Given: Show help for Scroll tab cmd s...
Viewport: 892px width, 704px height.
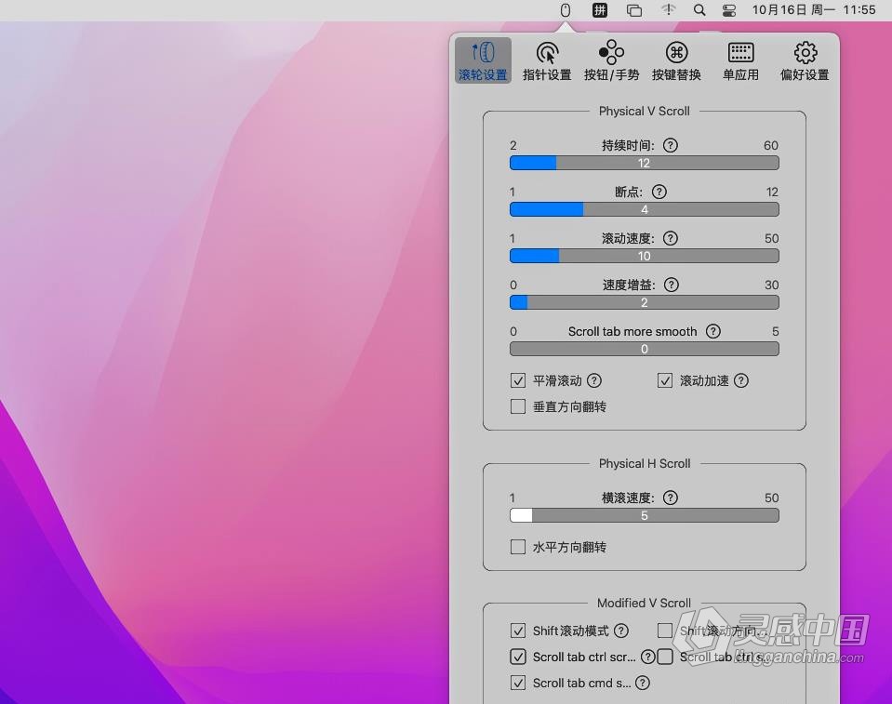Looking at the screenshot, I should pos(643,683).
